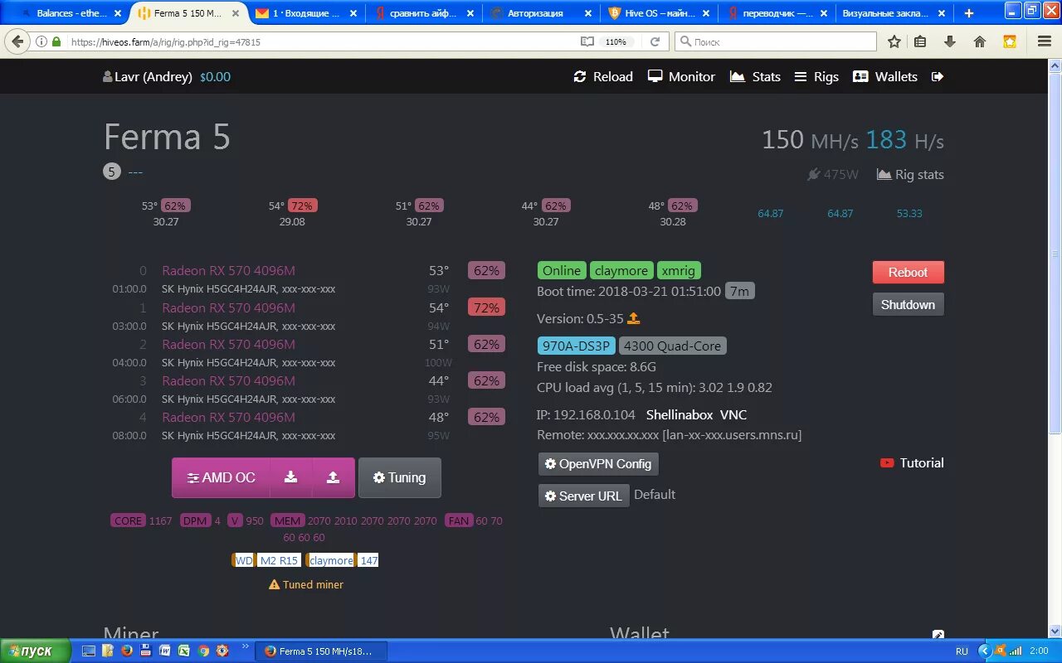Screen dimensions: 1062x663
Task: Click the 475W power plug icon
Action: pos(813,174)
